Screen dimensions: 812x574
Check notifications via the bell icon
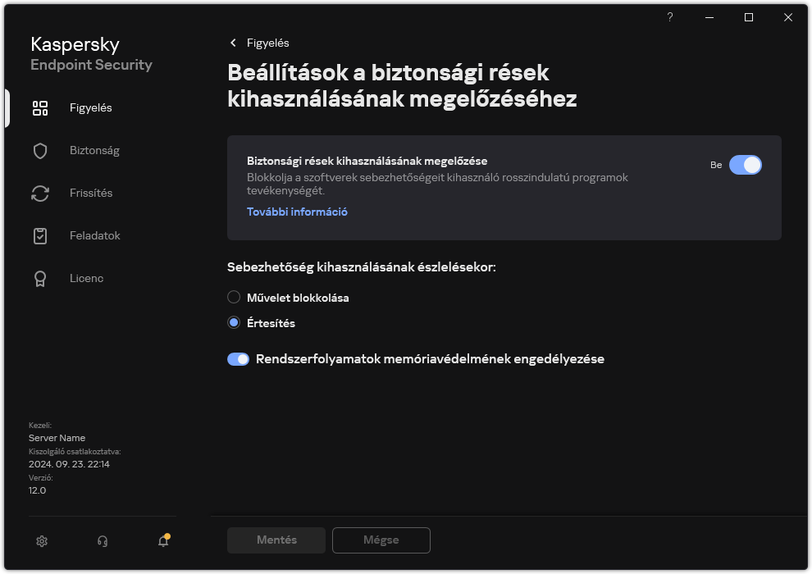point(162,541)
